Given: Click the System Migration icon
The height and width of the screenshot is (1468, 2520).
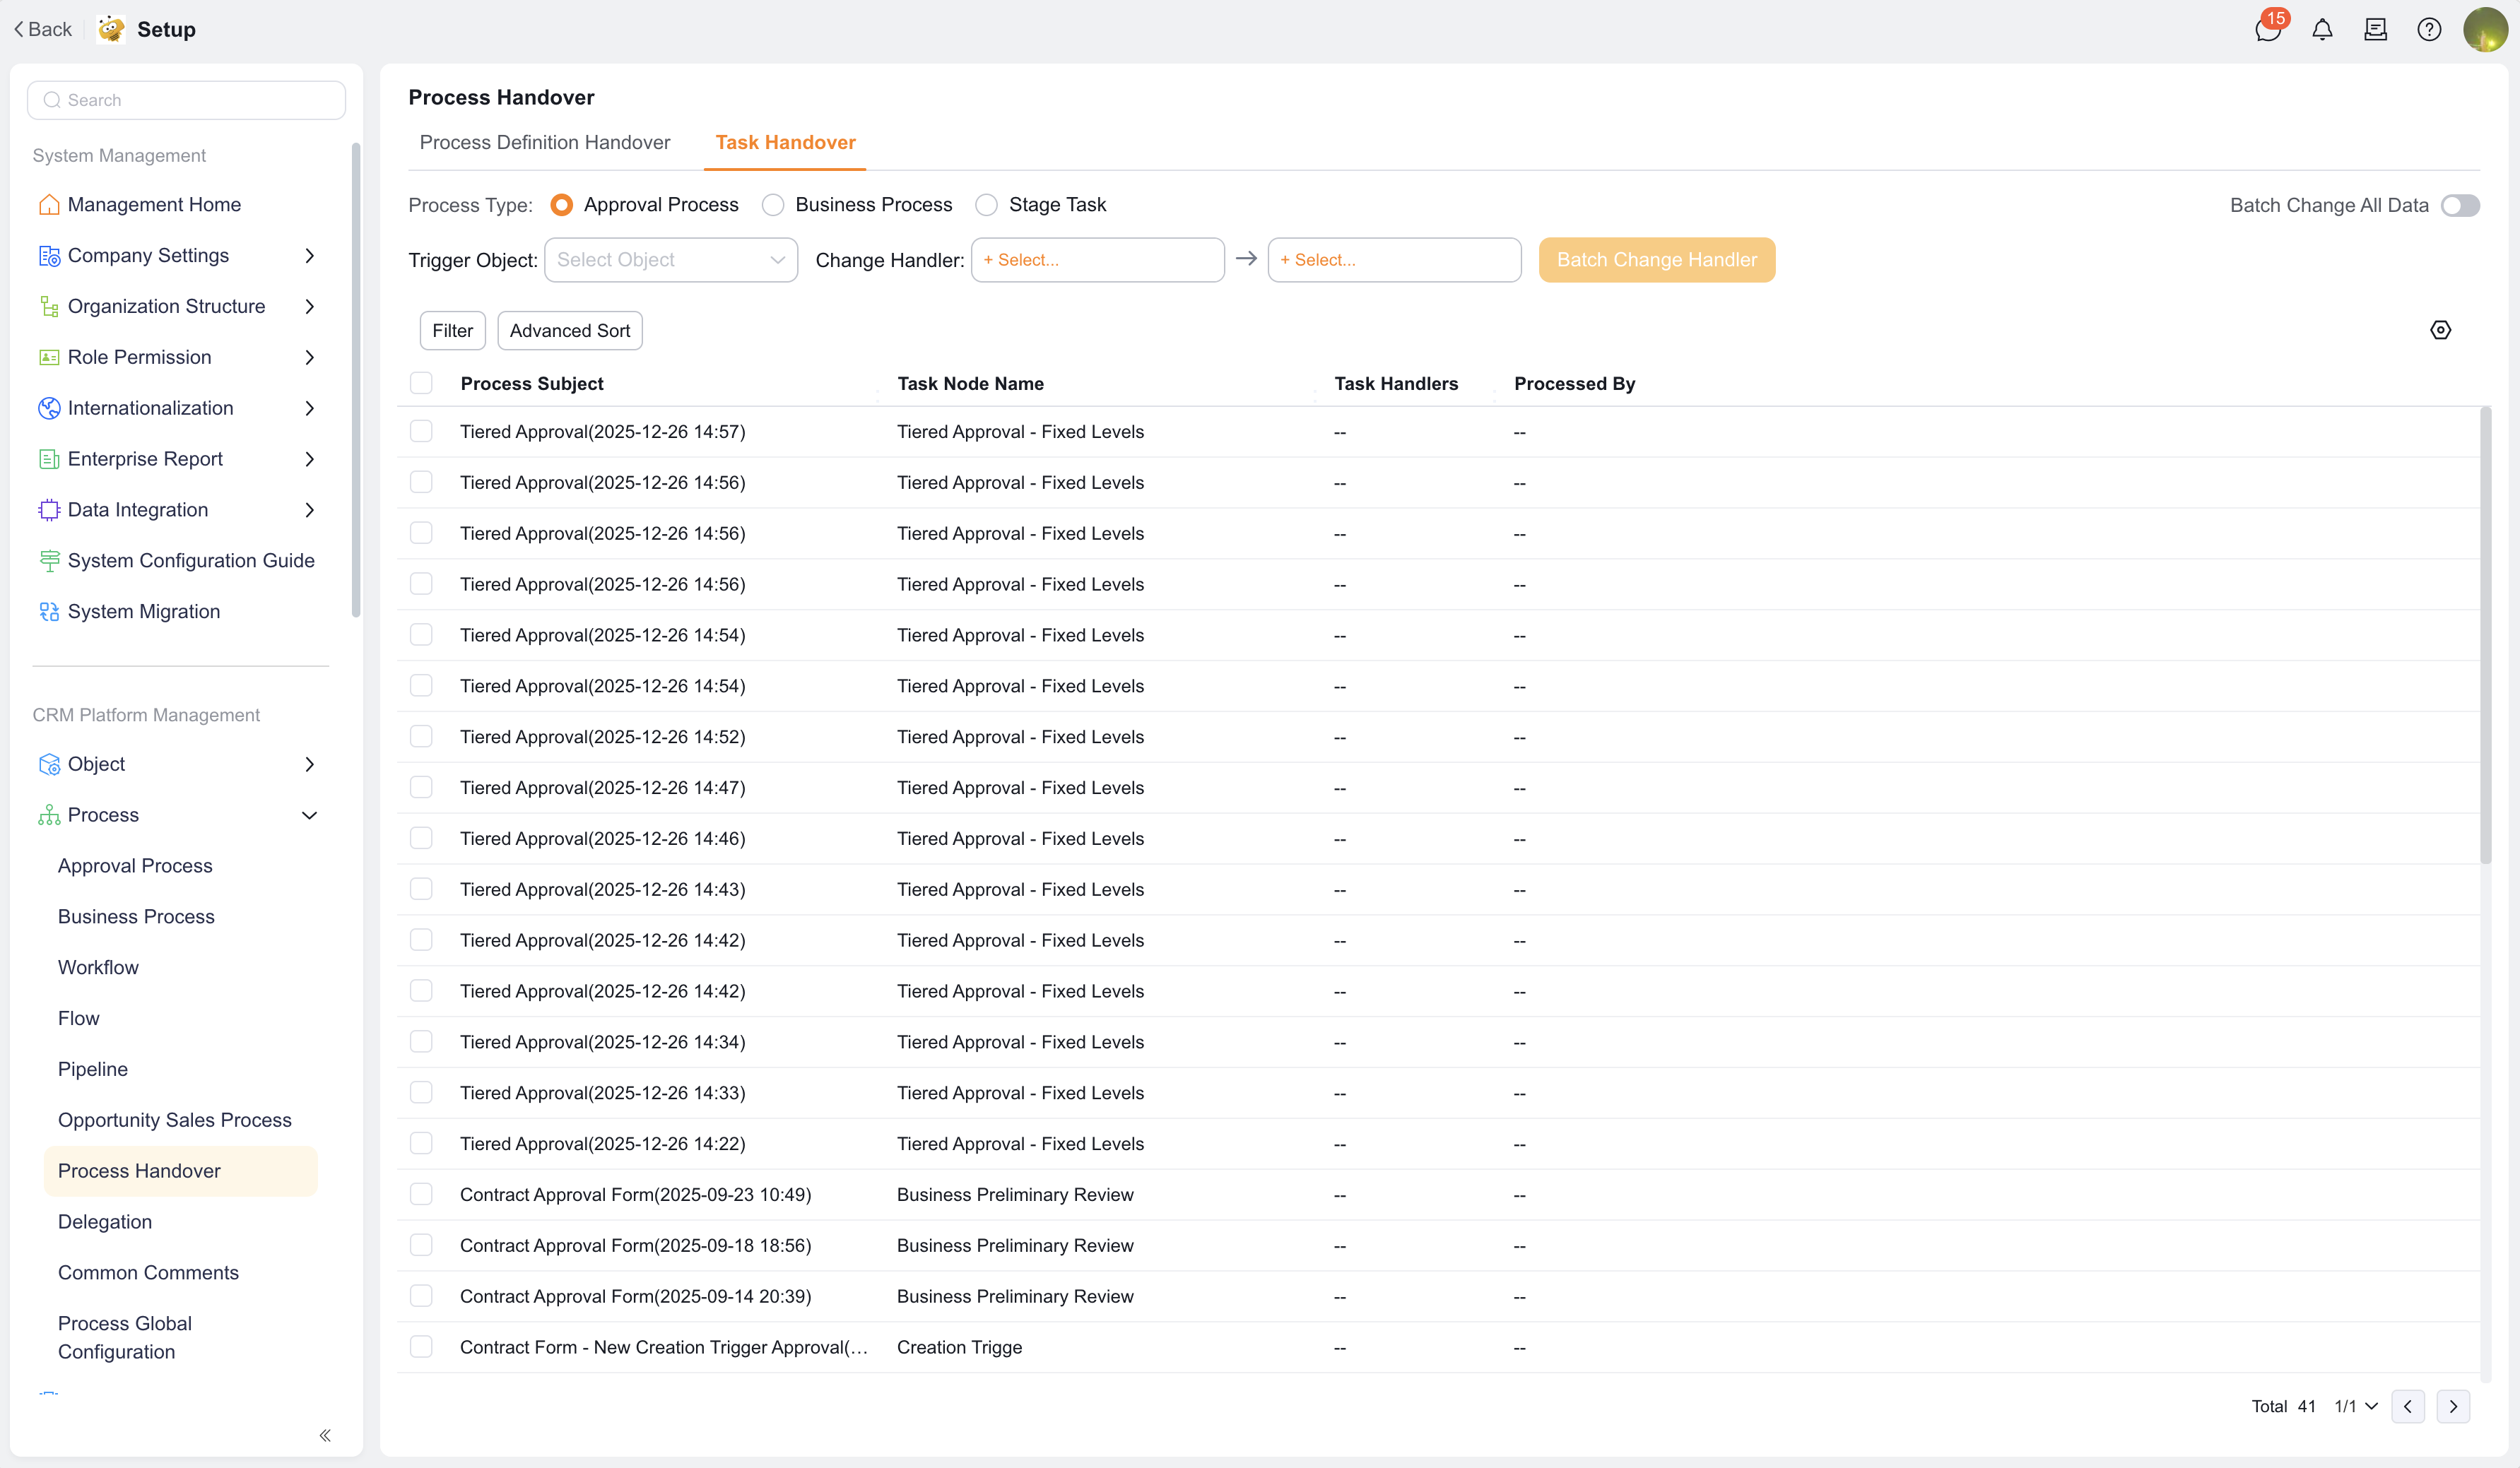Looking at the screenshot, I should (x=49, y=612).
